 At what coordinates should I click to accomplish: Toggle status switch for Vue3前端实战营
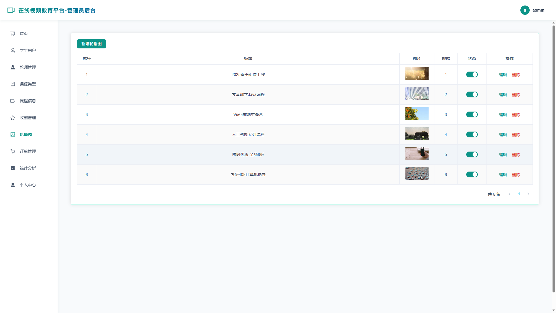click(472, 114)
